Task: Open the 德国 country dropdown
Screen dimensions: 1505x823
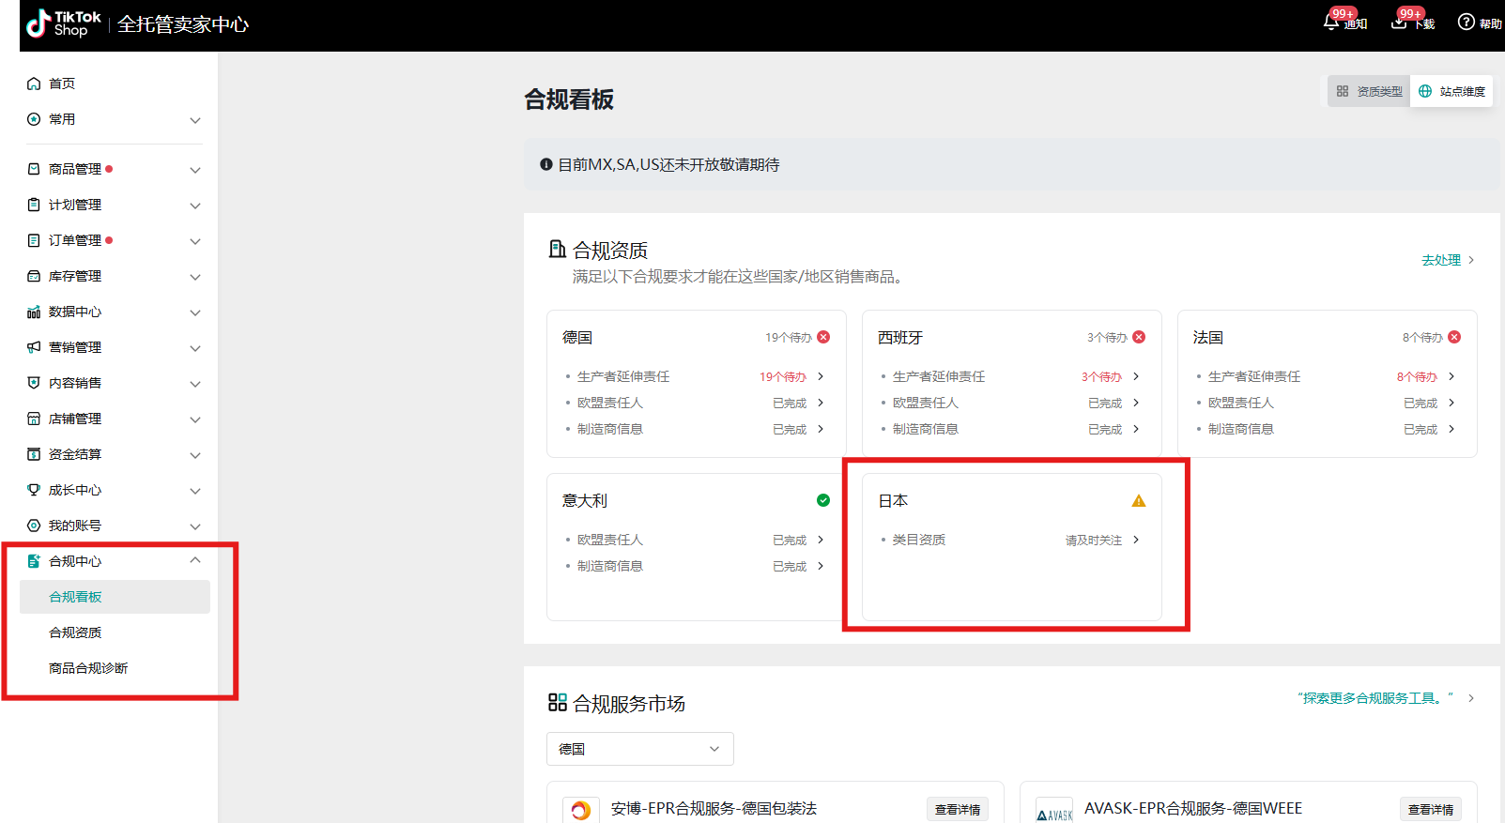Action: 639,749
